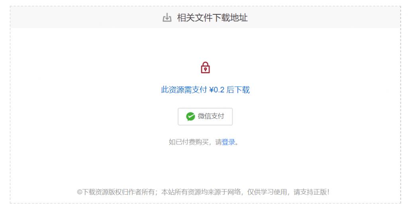Click the download tray icon in header
The height and width of the screenshot is (209, 408).
click(167, 18)
